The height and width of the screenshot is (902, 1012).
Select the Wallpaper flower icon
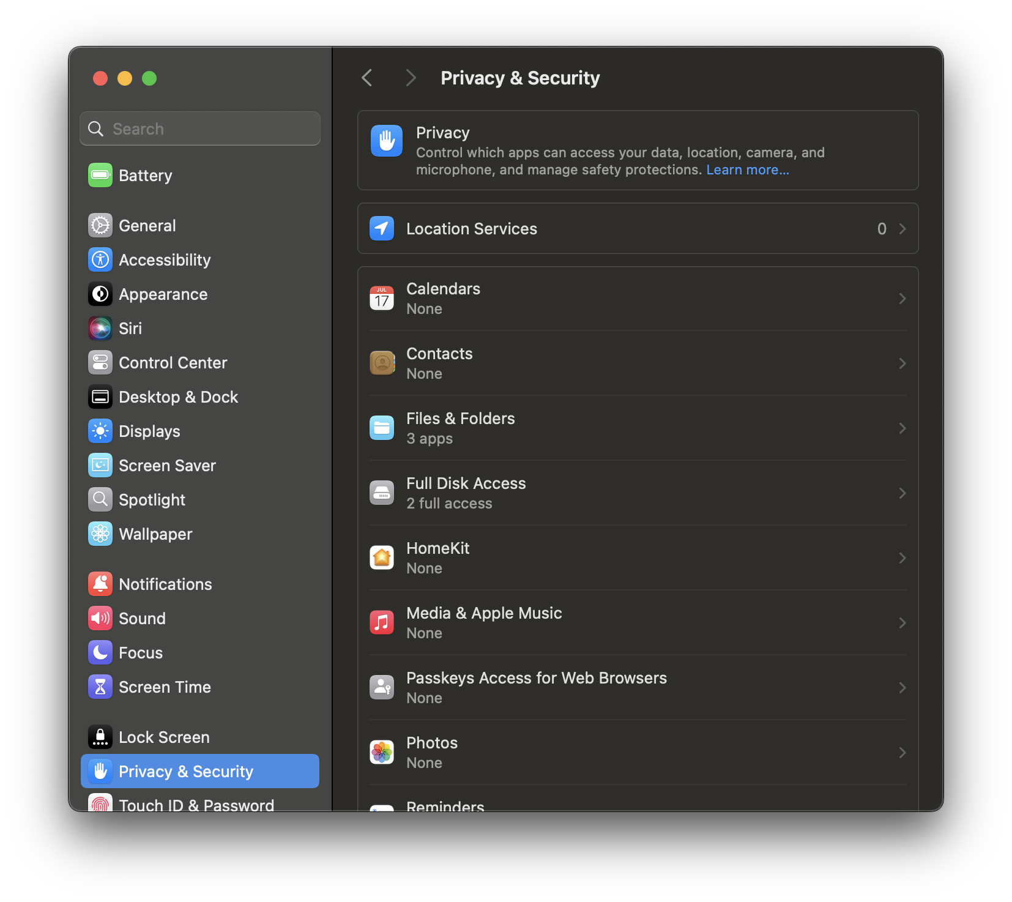point(100,534)
